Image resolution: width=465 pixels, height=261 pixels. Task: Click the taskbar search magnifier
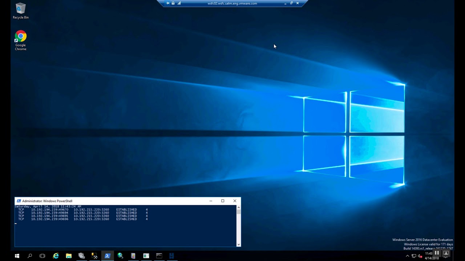coord(30,256)
